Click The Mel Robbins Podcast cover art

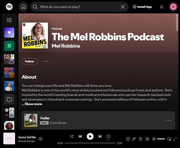tap(35, 35)
